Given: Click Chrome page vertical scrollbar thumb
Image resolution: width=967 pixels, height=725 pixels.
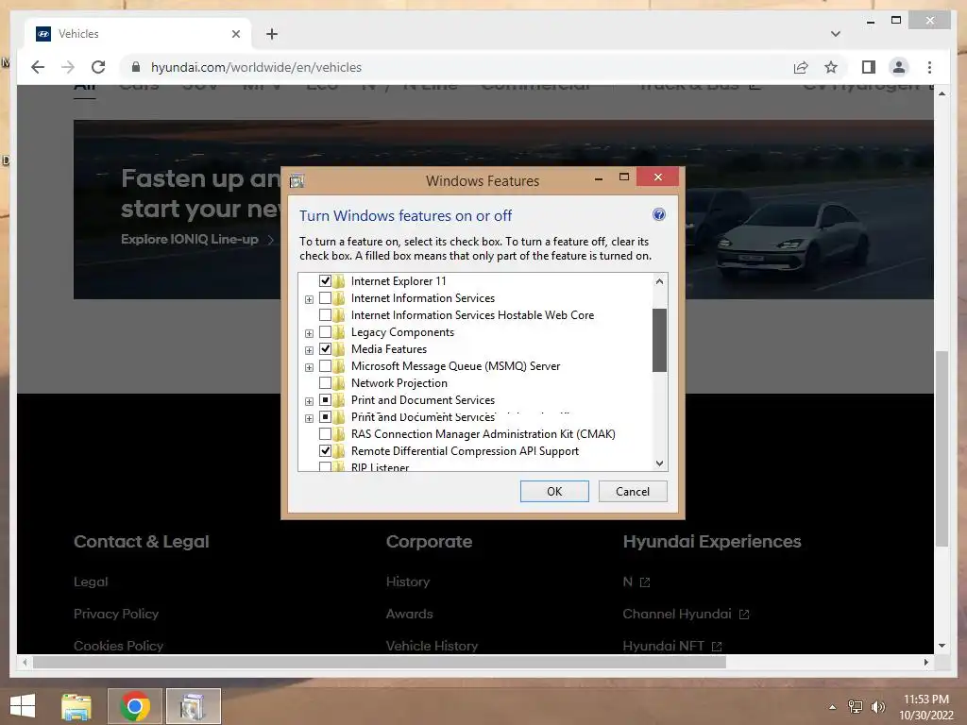Looking at the screenshot, I should tap(942, 448).
